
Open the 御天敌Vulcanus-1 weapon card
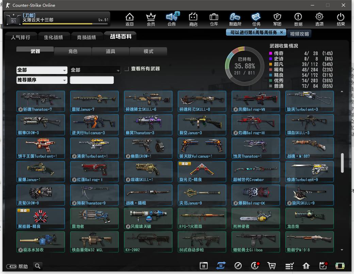tap(202, 148)
